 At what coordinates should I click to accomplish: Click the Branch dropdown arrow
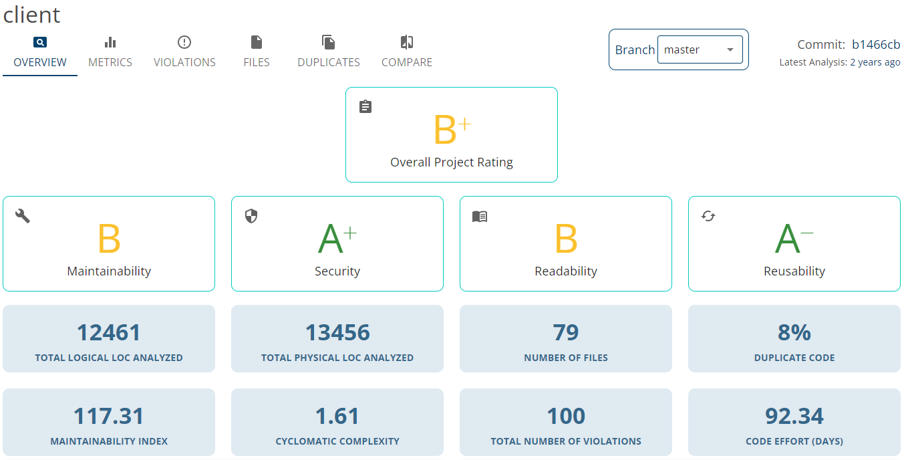[730, 49]
